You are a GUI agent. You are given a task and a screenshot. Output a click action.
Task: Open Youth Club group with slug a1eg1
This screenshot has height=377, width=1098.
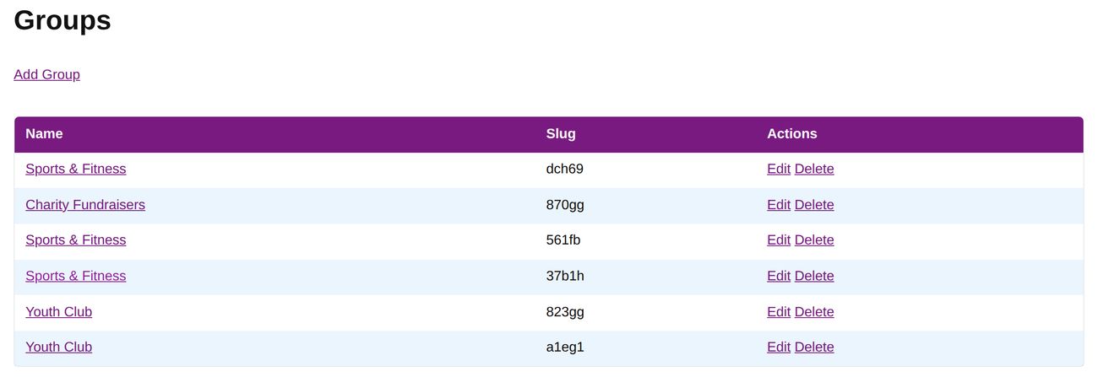click(58, 347)
